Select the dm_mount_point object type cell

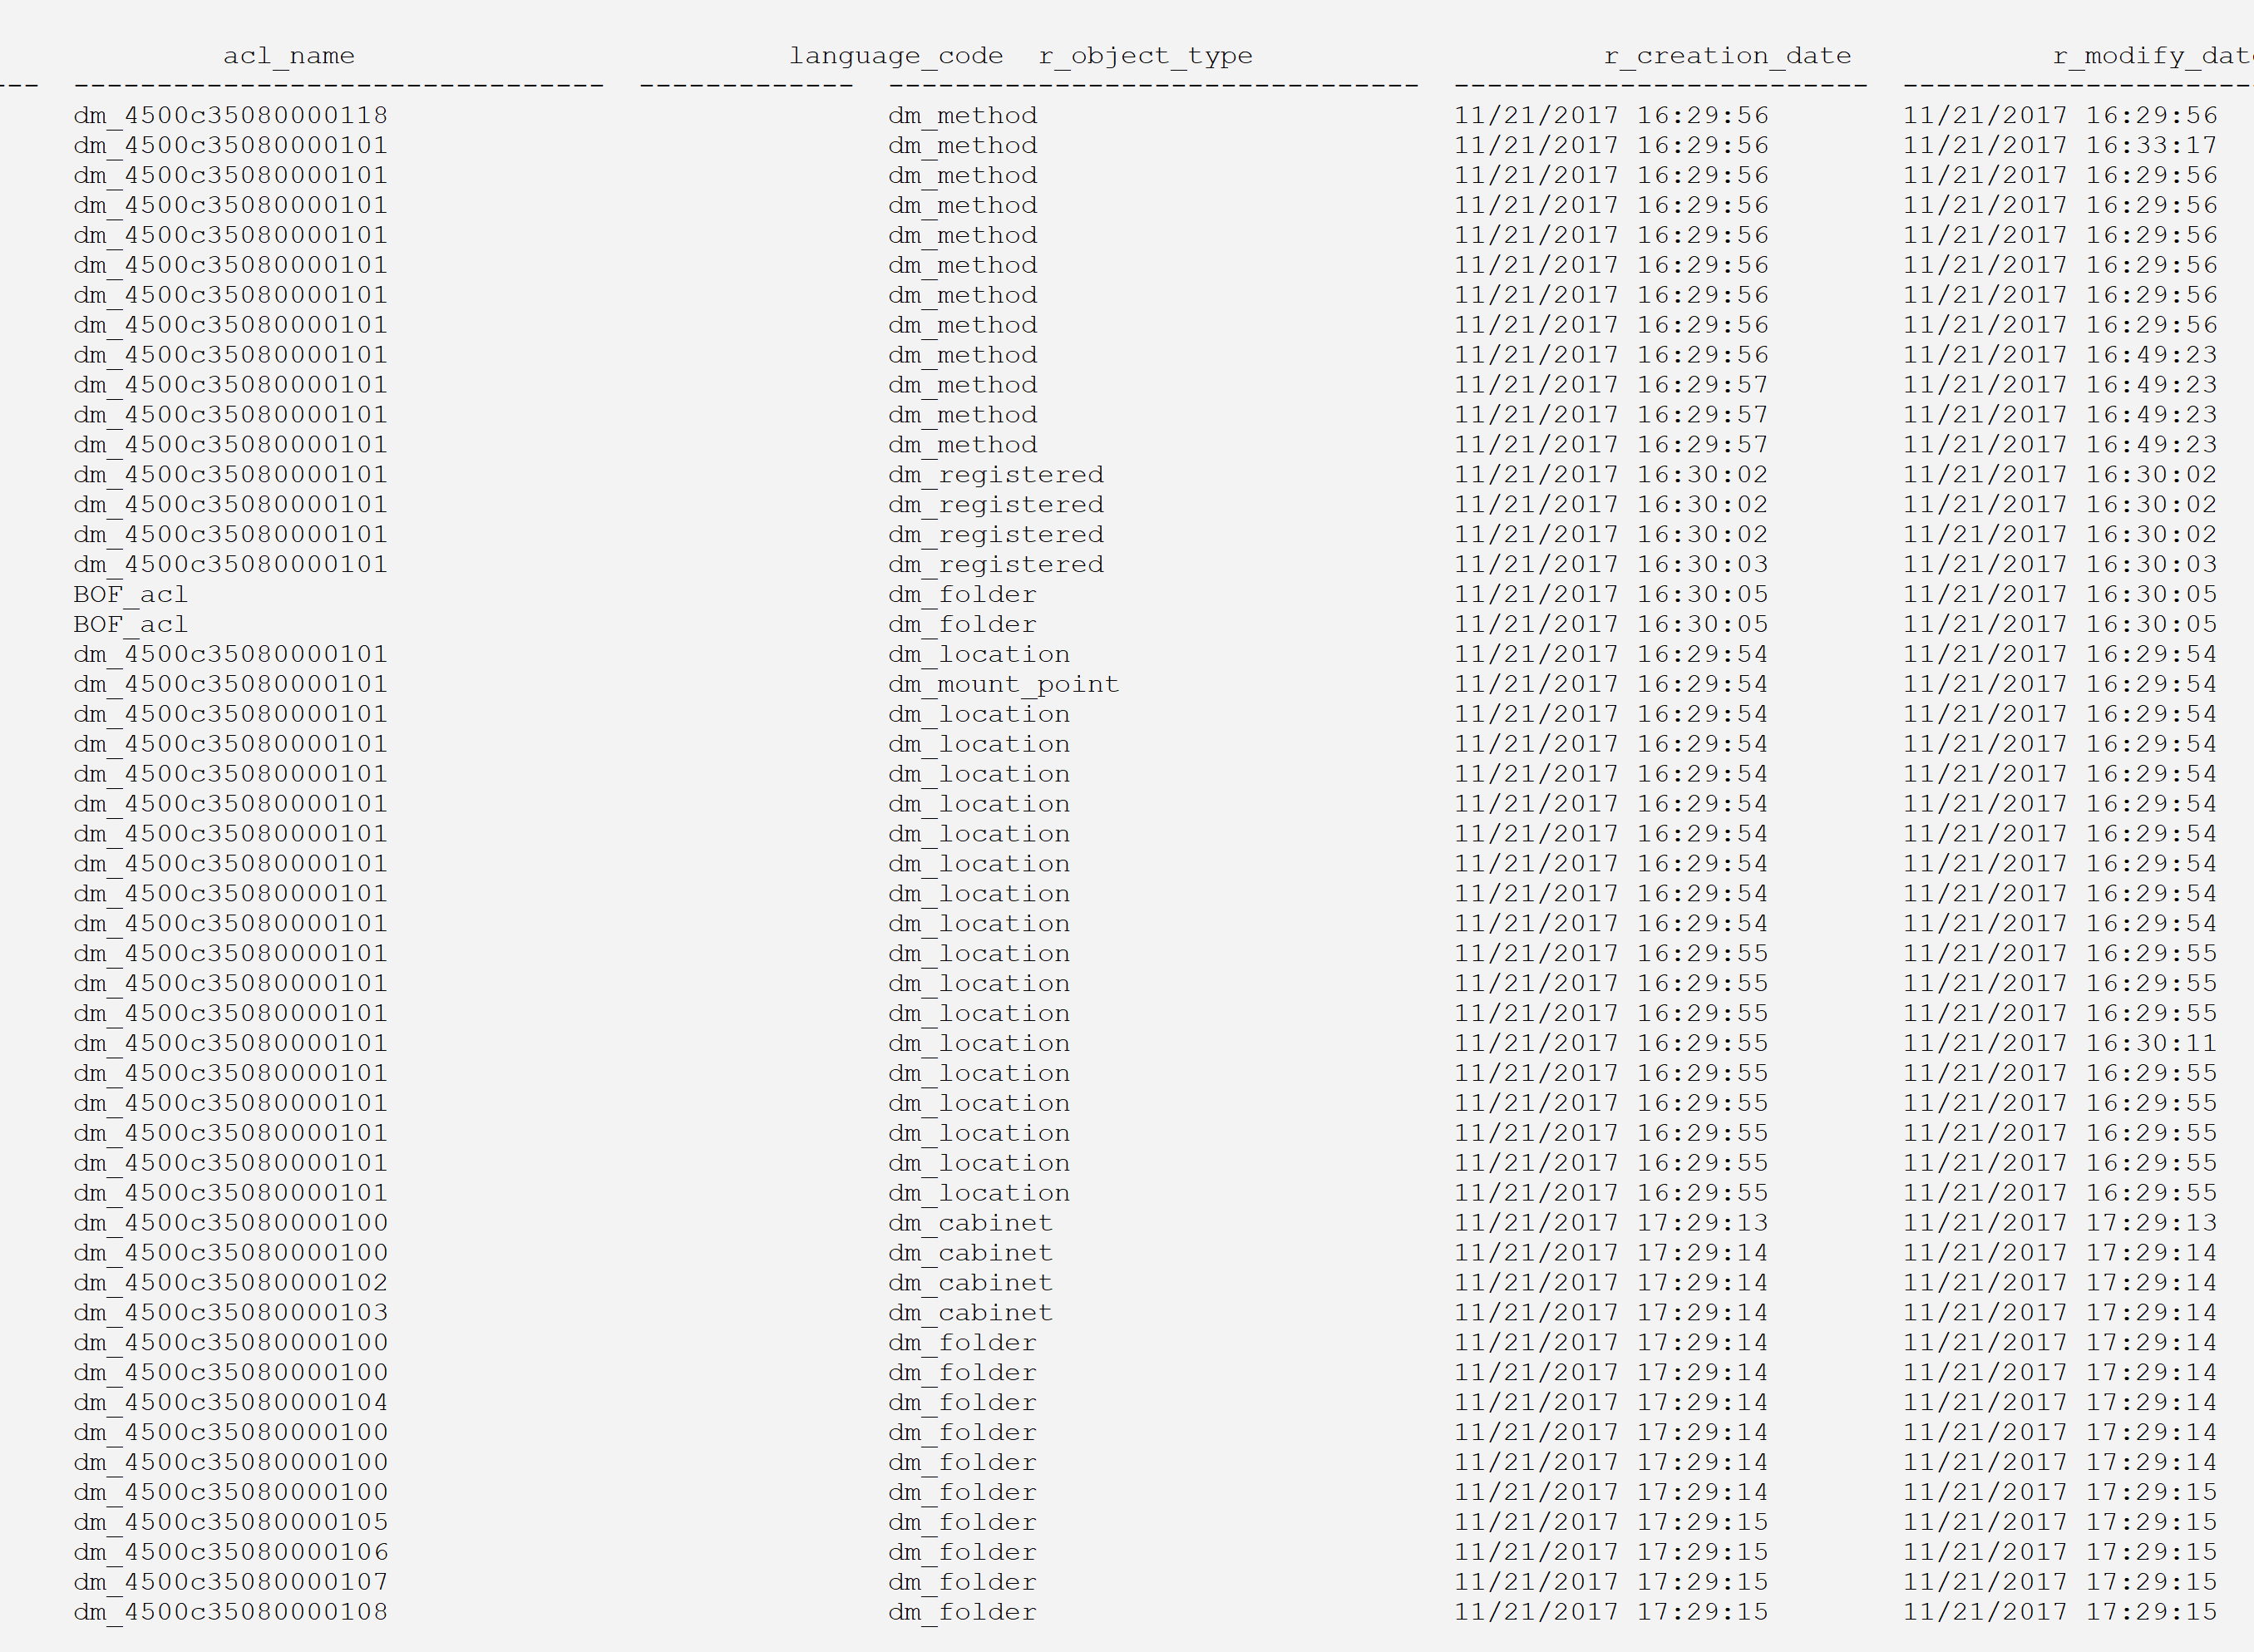pos(1004,685)
